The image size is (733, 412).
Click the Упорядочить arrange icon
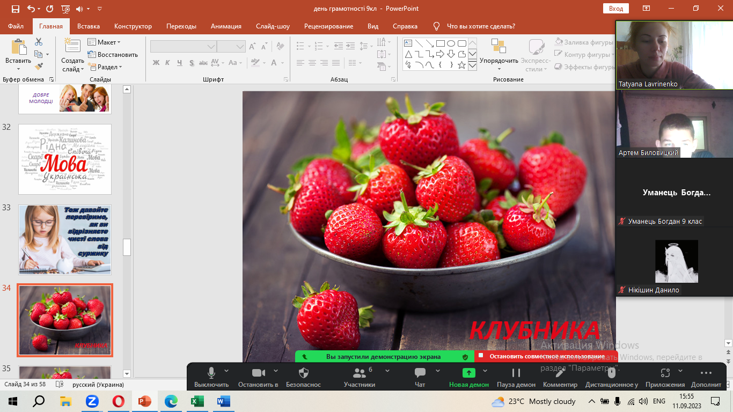499,47
